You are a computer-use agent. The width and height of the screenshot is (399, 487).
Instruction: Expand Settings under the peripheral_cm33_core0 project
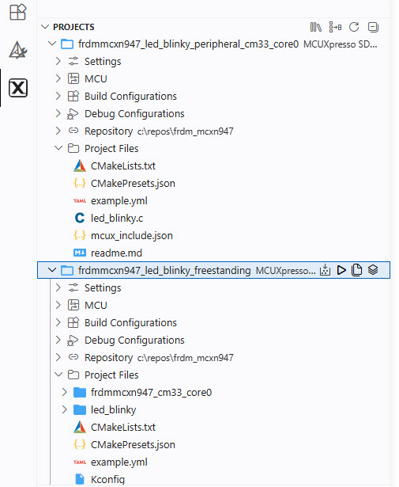click(58, 61)
